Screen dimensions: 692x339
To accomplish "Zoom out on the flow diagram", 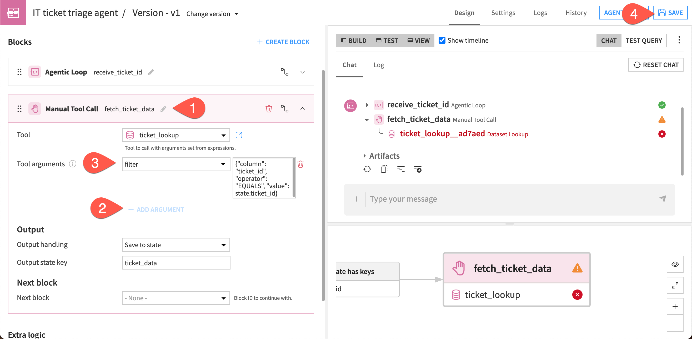I will click(675, 323).
